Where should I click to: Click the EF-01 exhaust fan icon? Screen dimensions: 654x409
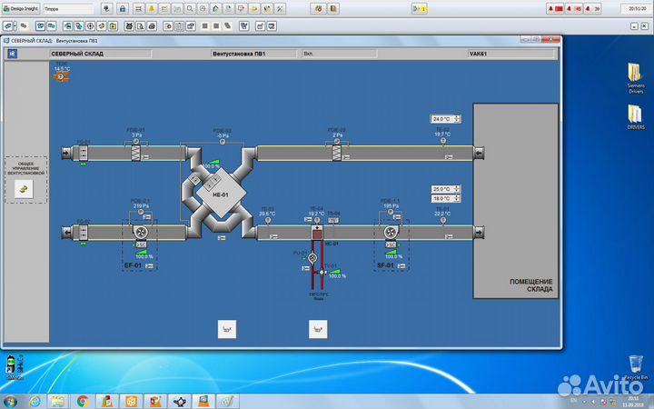(x=142, y=233)
